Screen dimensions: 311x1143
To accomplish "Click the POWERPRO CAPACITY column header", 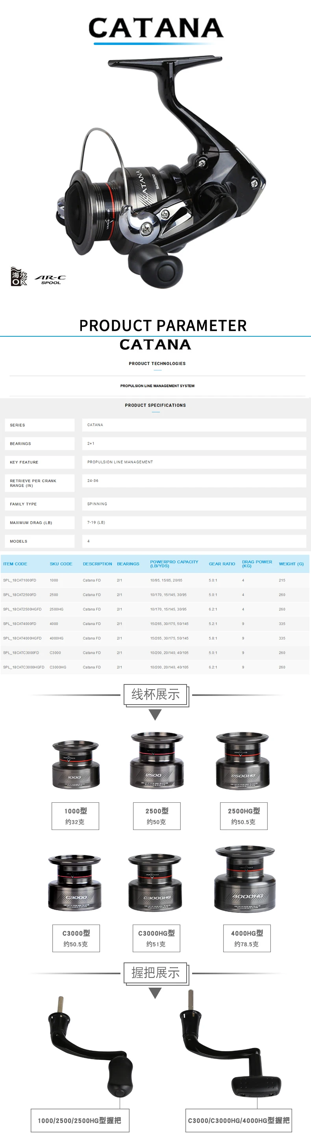I will 174,564.
